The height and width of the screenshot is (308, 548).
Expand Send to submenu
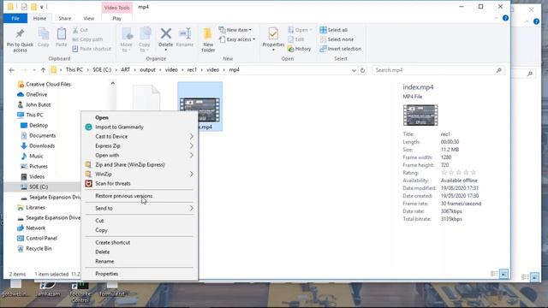[x=192, y=208]
